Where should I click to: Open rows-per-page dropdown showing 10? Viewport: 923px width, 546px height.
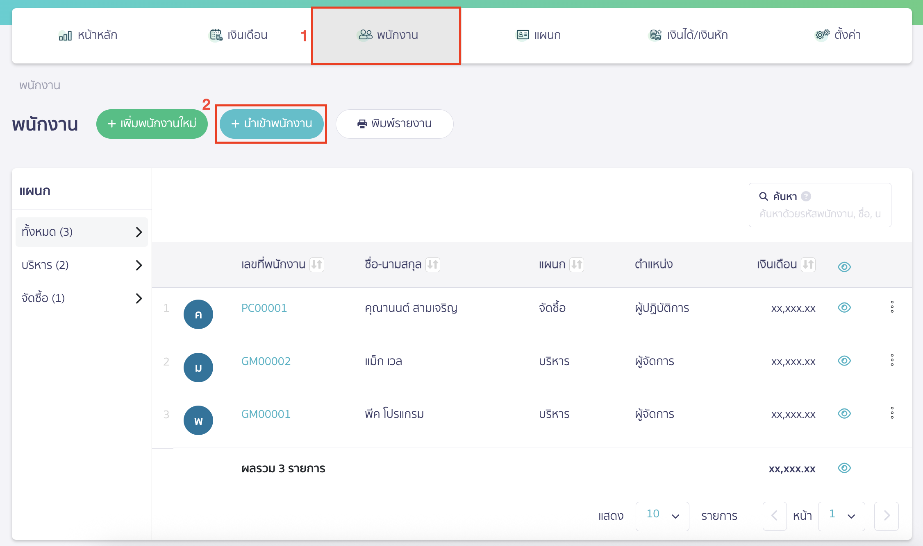tap(662, 516)
